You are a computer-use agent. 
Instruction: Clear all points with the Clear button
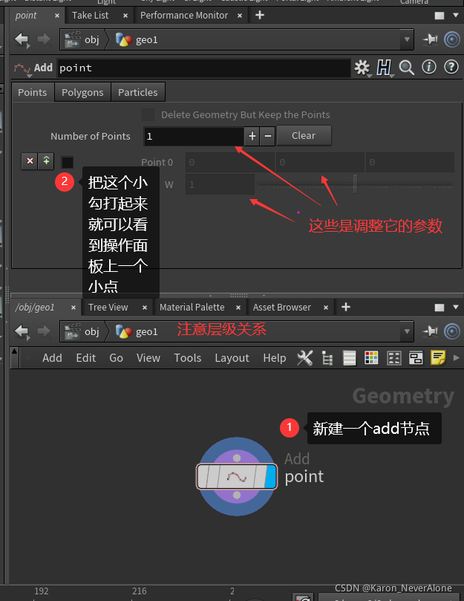pyautogui.click(x=304, y=135)
